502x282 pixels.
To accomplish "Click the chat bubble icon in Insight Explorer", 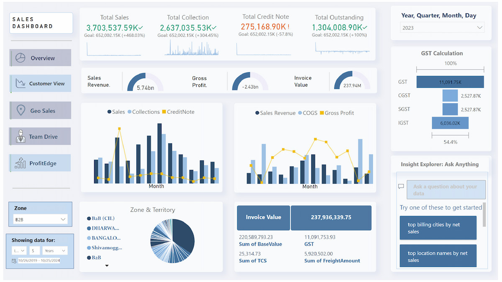I will [x=401, y=186].
